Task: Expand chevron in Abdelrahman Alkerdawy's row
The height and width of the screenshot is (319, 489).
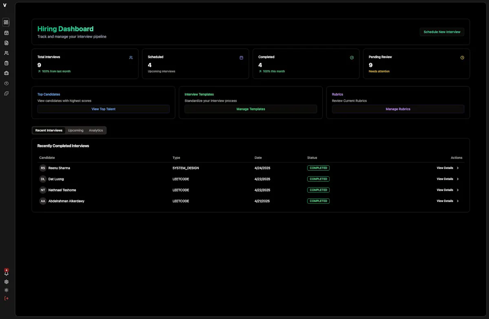Action: point(458,201)
